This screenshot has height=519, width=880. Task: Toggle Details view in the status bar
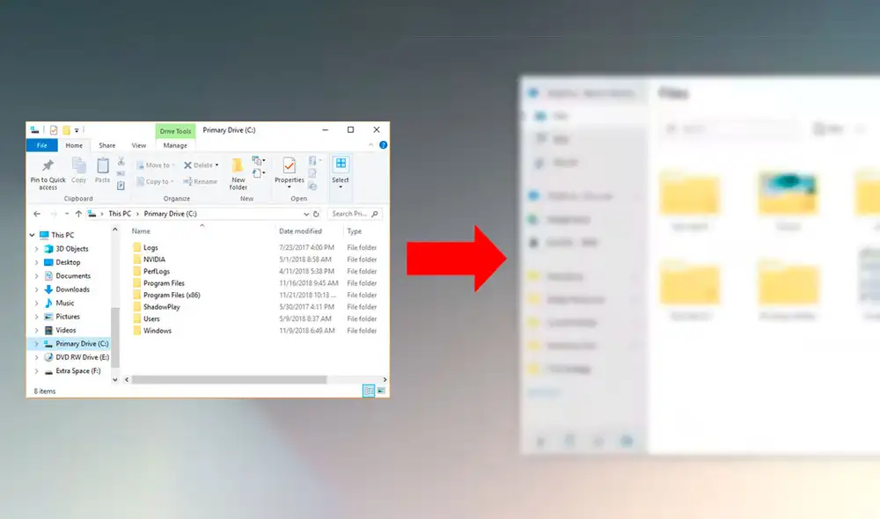tap(369, 391)
